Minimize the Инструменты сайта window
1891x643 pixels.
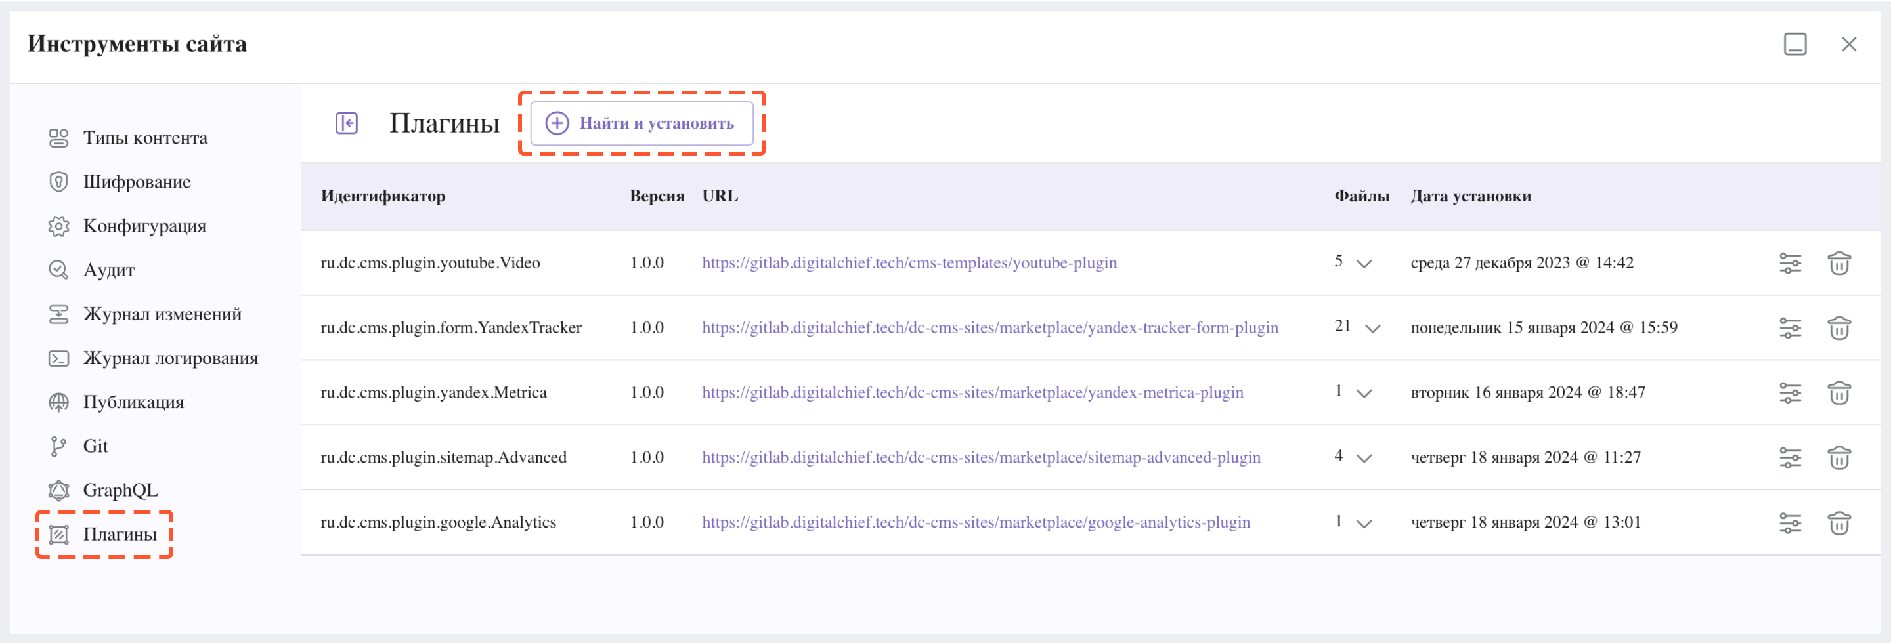(x=1795, y=44)
